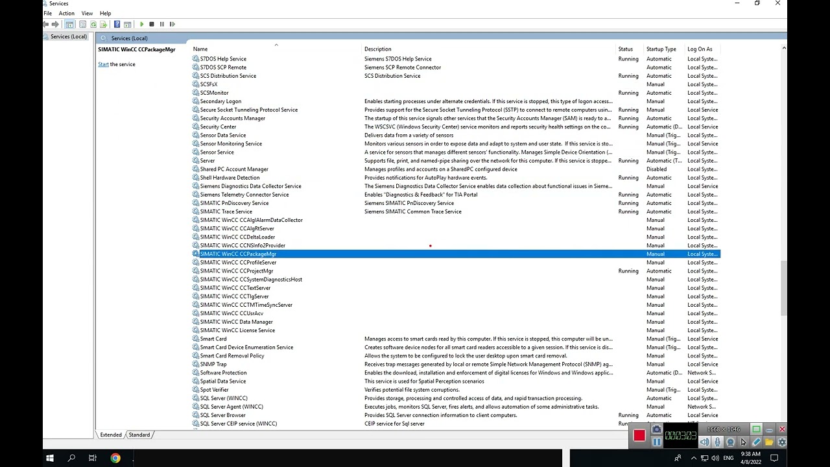Click the Restart Service toolbar icon
Screen dimensions: 830x467
(x=172, y=24)
